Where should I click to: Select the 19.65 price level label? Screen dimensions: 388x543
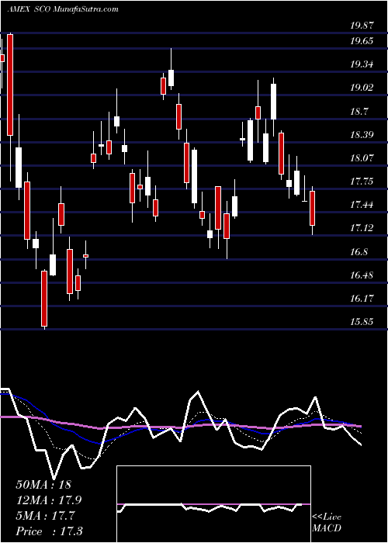tap(362, 41)
